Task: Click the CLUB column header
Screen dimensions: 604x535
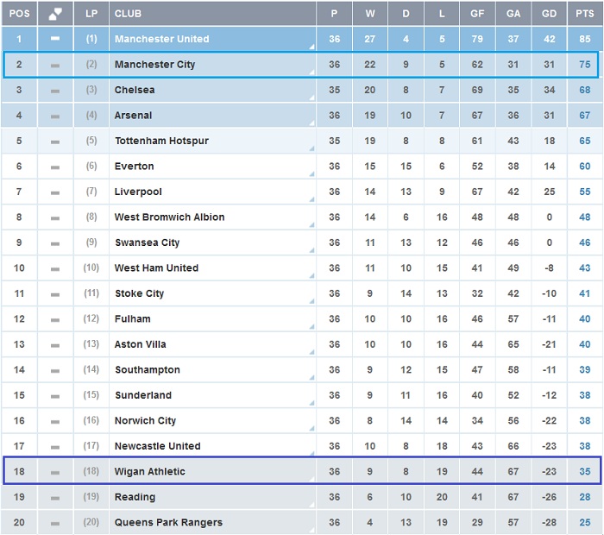Action: tap(128, 14)
